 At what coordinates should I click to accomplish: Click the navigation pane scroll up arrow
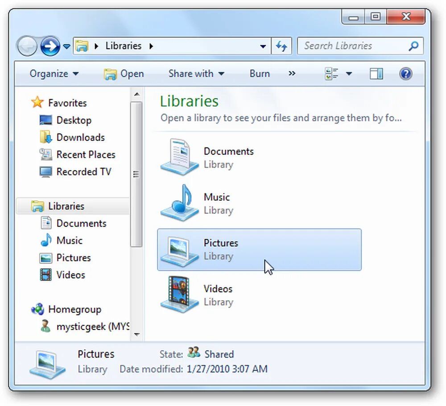(x=137, y=94)
